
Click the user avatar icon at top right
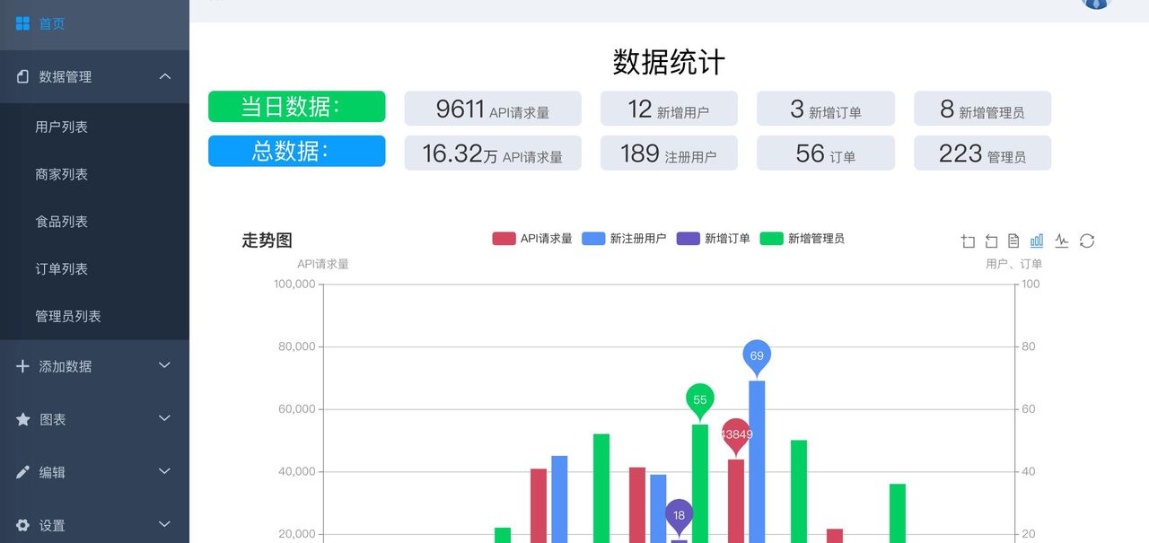[1095, 4]
